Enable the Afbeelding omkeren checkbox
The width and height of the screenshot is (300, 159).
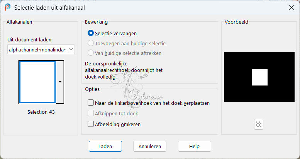click(91, 124)
